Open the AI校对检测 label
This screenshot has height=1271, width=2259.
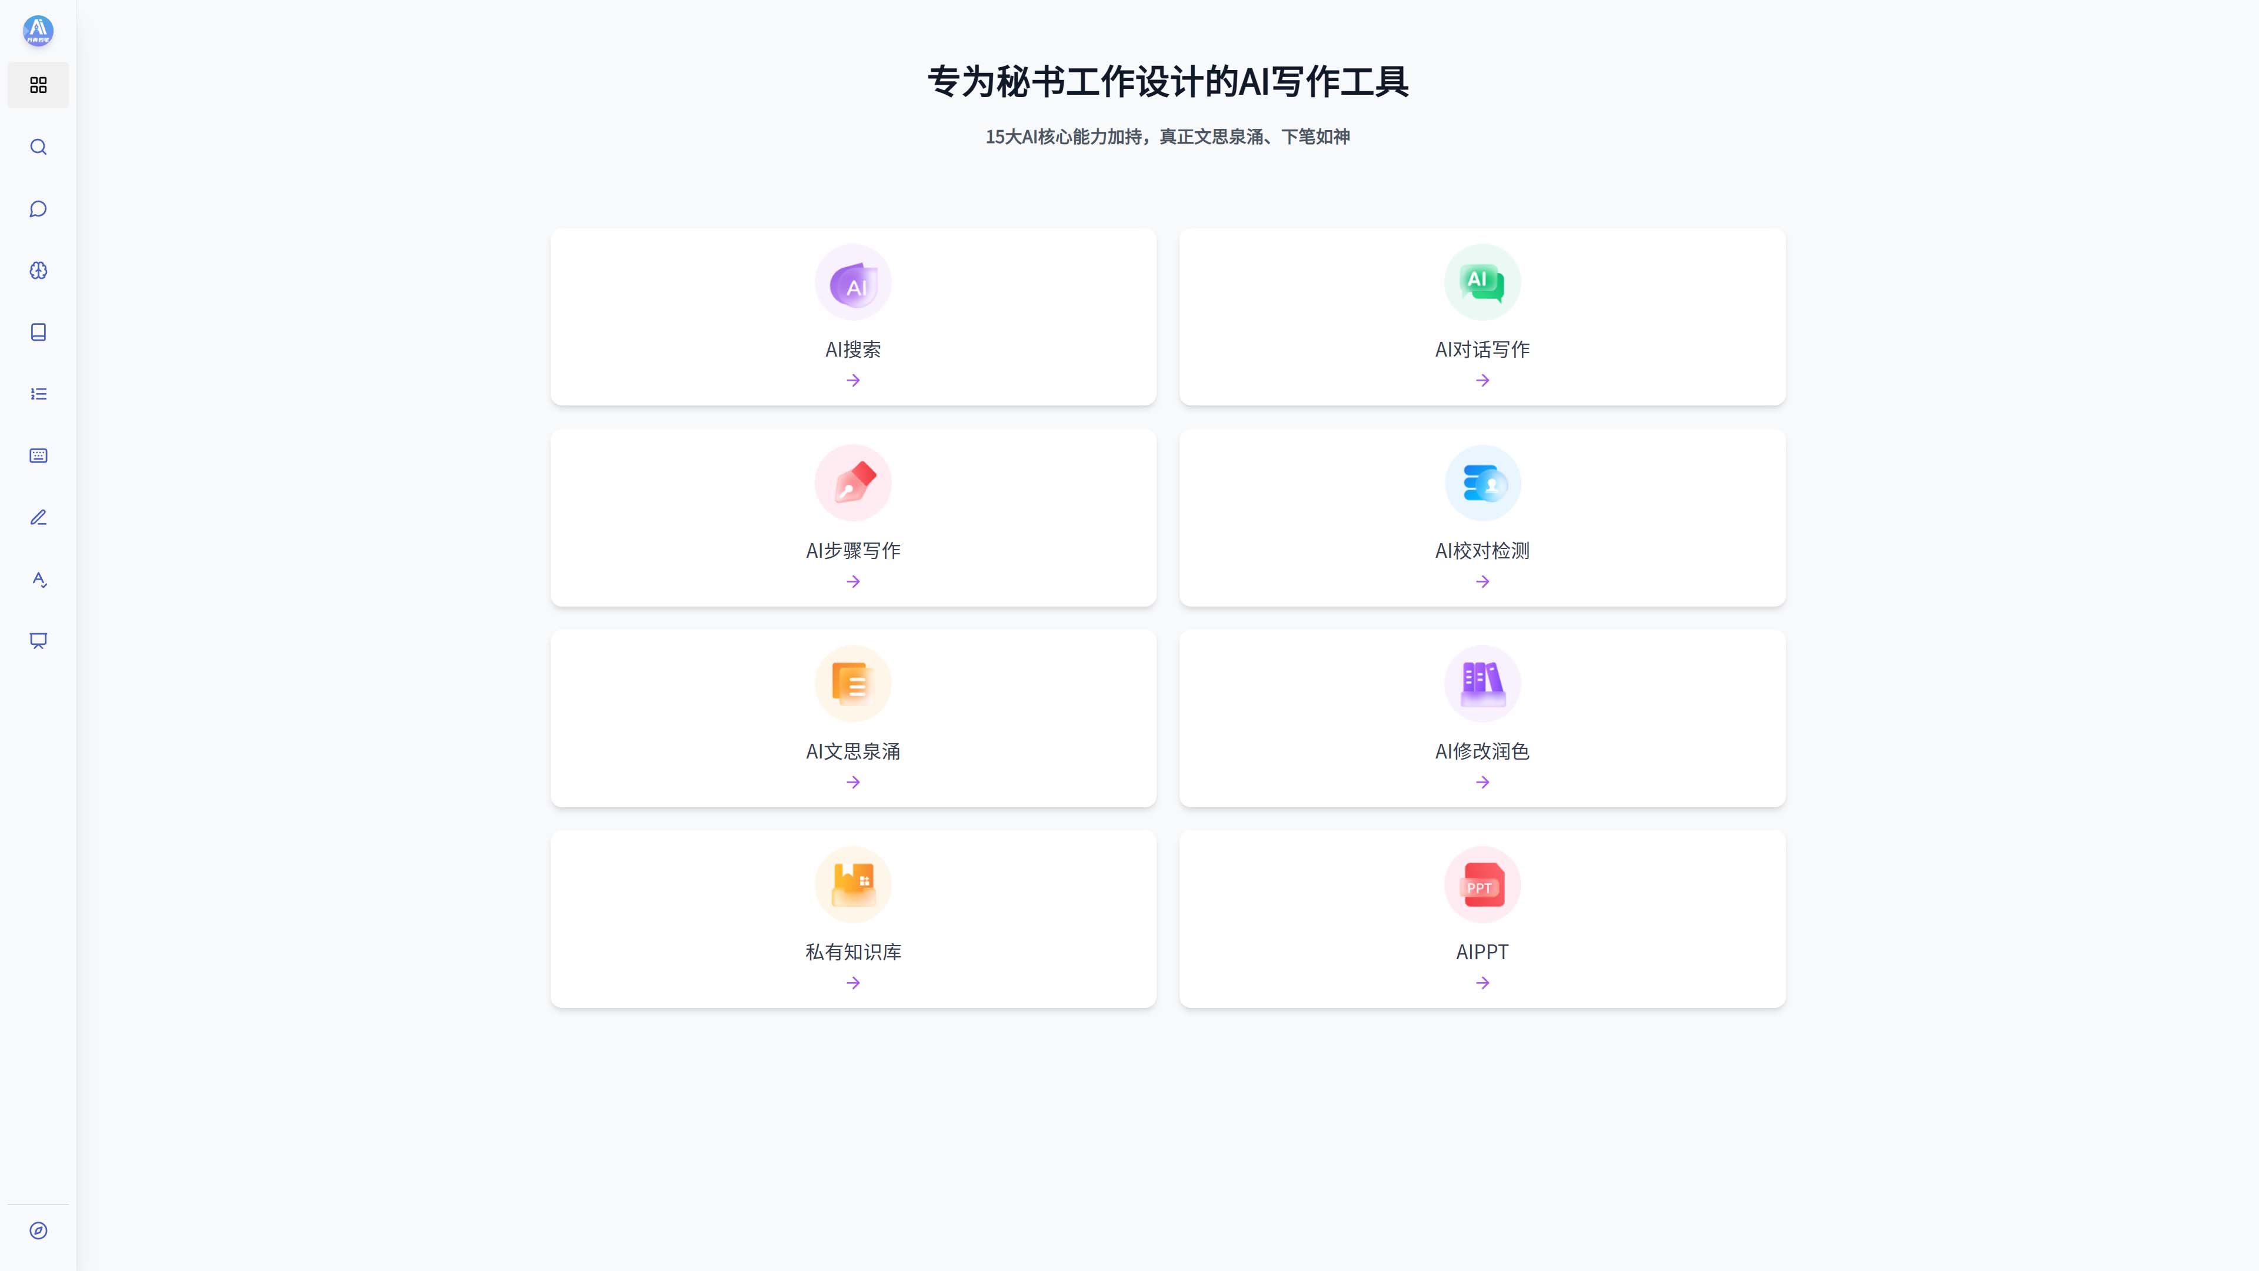tap(1482, 551)
